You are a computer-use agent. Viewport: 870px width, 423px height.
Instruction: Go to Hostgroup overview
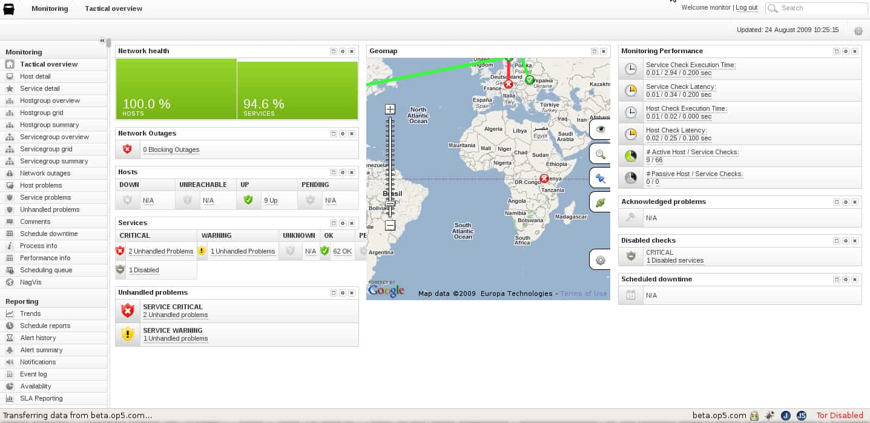[x=50, y=100]
